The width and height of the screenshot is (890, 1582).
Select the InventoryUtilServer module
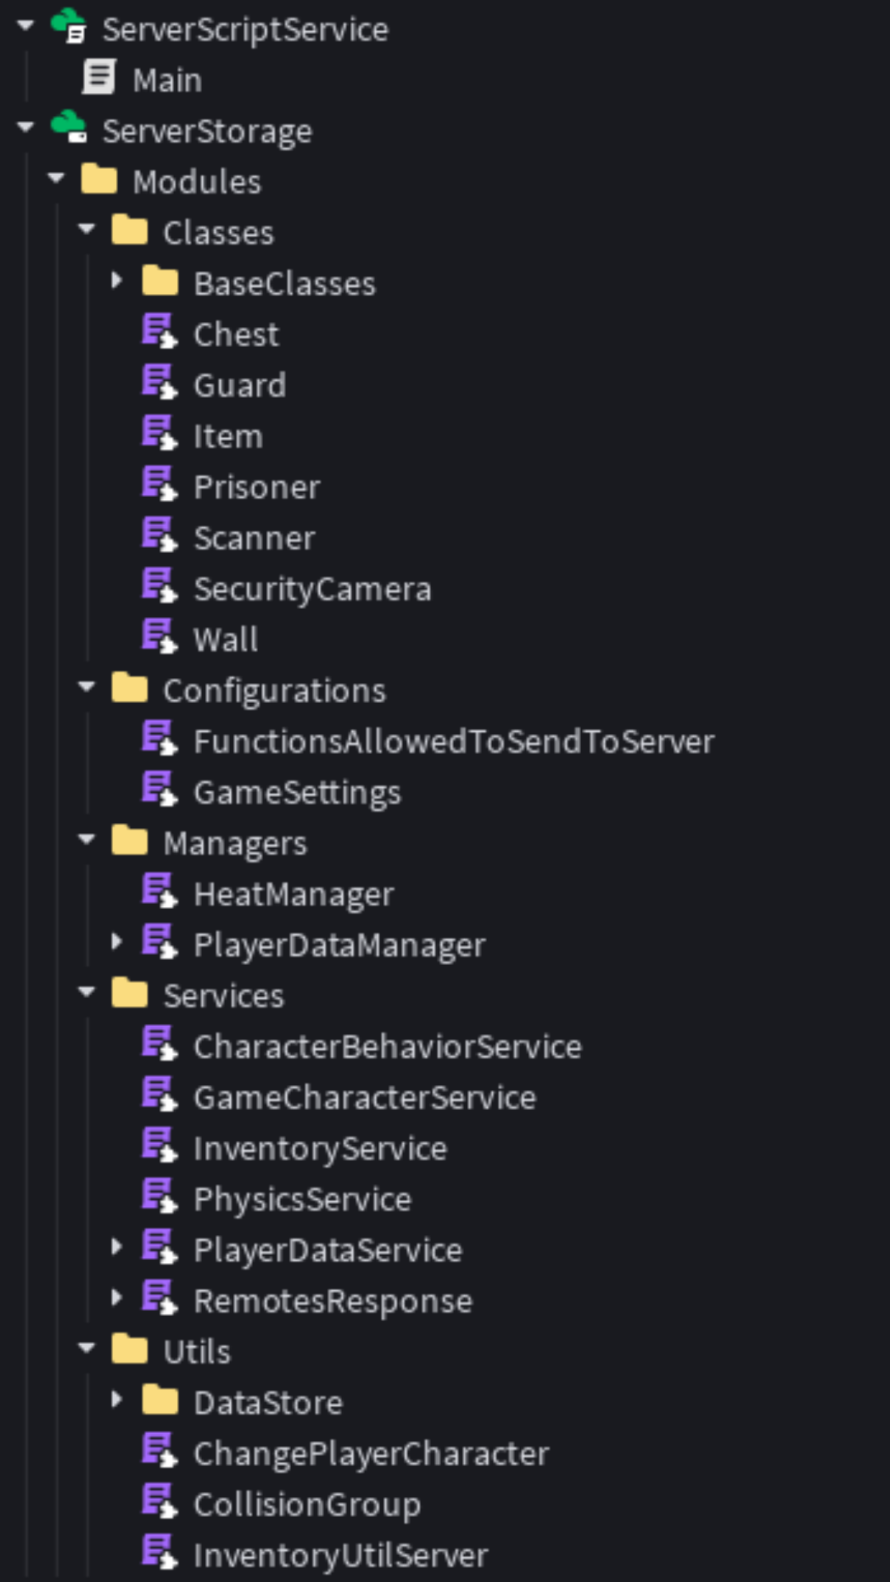coord(340,1556)
